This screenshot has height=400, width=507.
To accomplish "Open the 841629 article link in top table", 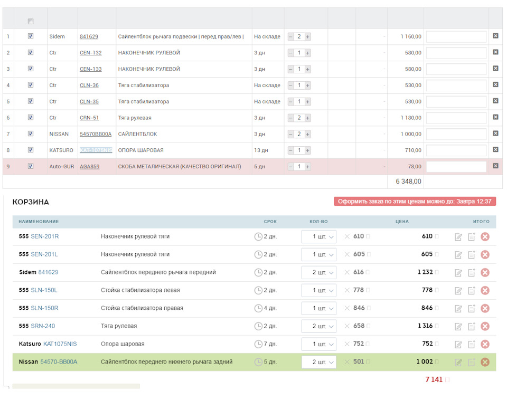I will [89, 36].
